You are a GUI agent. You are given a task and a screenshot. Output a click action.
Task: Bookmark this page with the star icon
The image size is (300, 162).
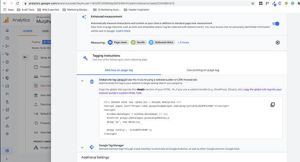coord(253,3)
